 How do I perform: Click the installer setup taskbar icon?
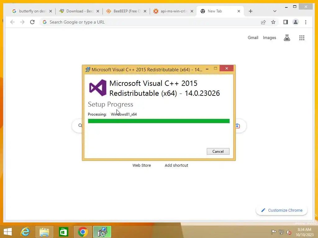(102, 232)
